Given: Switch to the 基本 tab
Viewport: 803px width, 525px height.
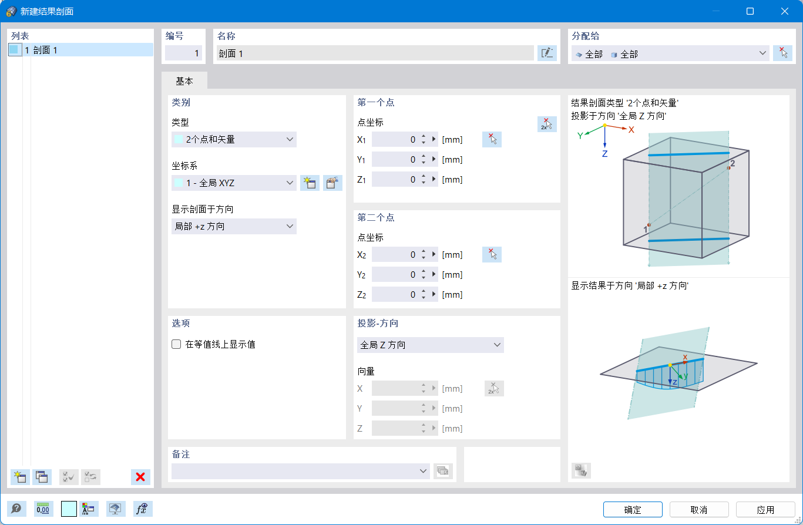Looking at the screenshot, I should 184,80.
